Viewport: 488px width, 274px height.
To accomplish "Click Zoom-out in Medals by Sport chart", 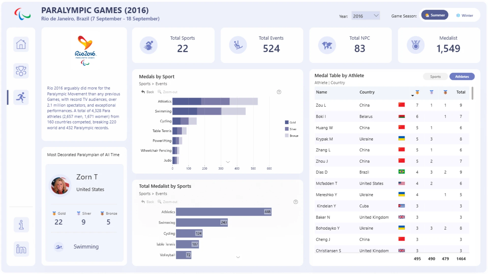I will 167,92.
